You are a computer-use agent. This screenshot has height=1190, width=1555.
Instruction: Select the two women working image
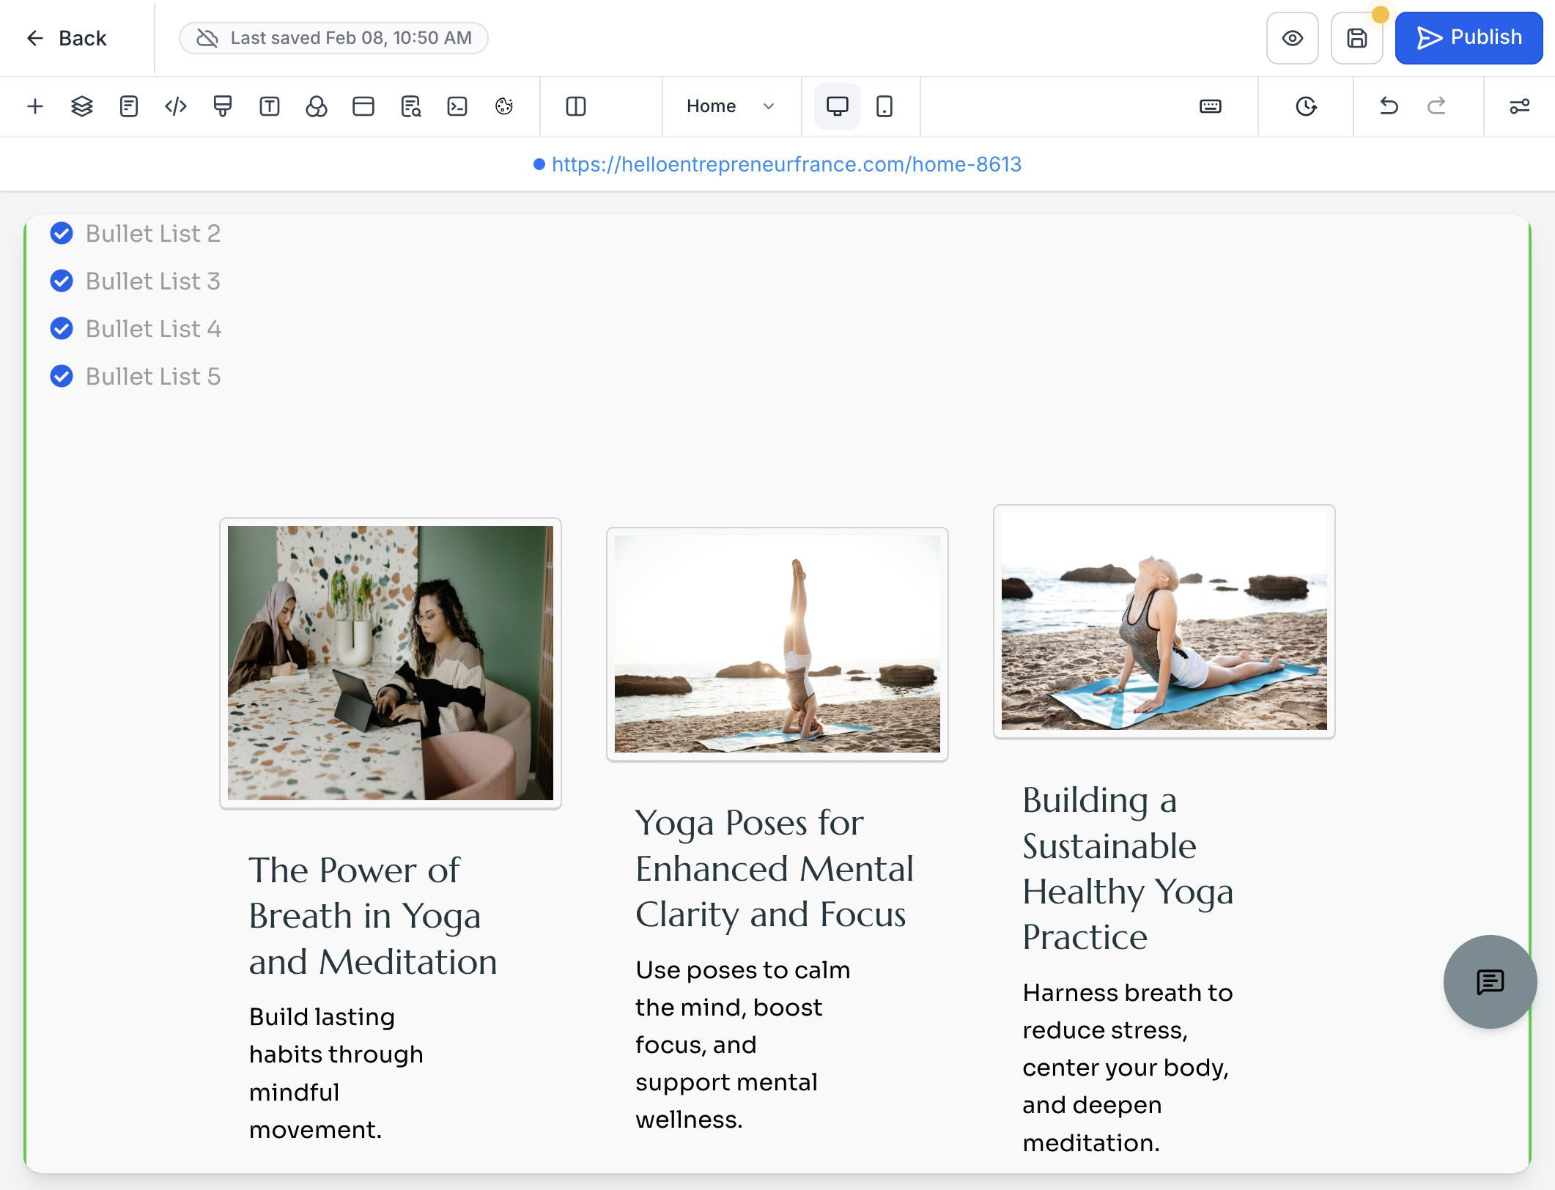[x=391, y=663]
